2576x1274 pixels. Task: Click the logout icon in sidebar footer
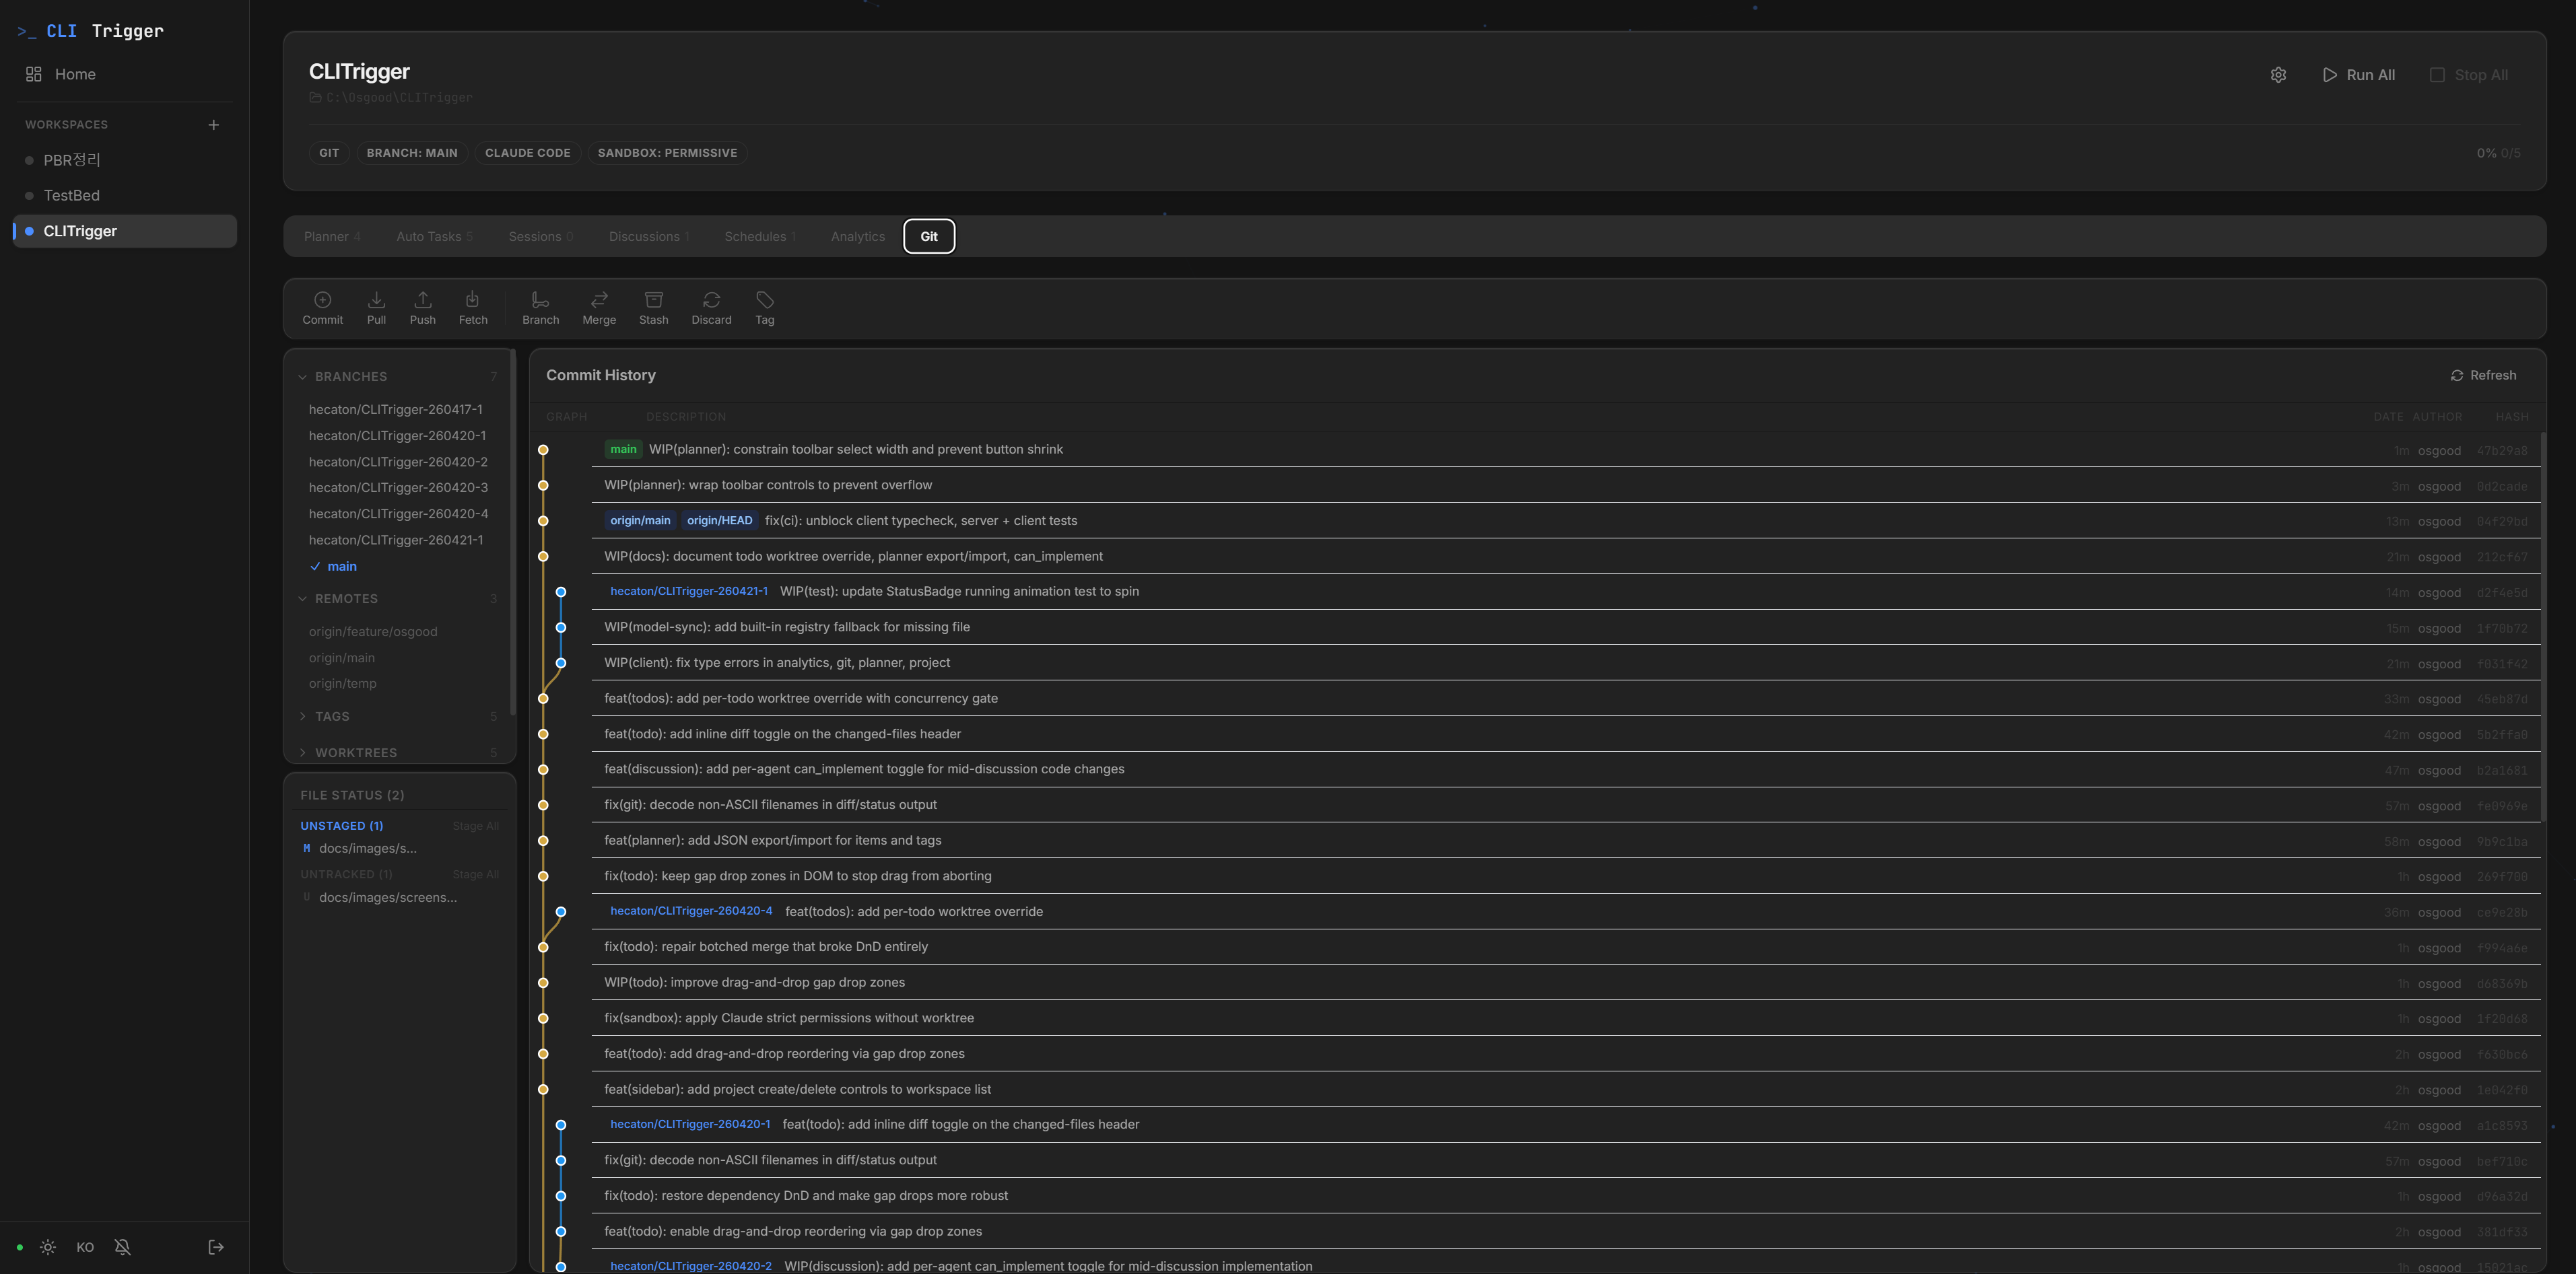point(215,1247)
